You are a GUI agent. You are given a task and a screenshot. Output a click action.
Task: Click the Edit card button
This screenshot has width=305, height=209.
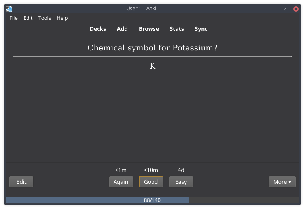[x=21, y=182]
